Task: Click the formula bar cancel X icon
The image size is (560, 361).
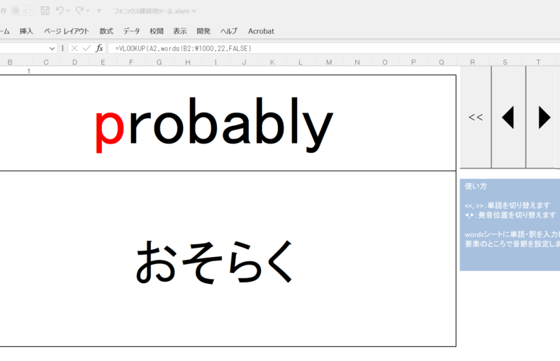Action: point(74,48)
